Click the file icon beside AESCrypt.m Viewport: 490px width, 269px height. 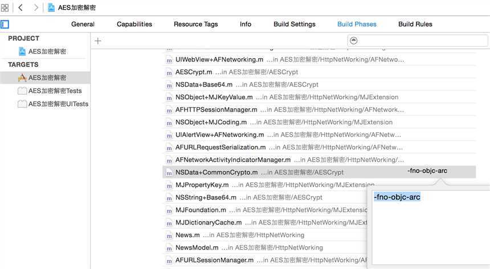(x=169, y=73)
